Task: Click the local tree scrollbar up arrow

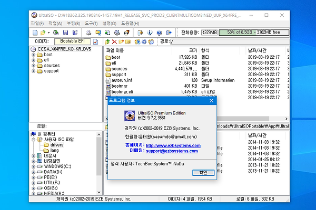Action: 99,134
